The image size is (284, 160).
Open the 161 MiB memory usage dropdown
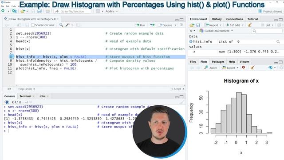[235, 25]
